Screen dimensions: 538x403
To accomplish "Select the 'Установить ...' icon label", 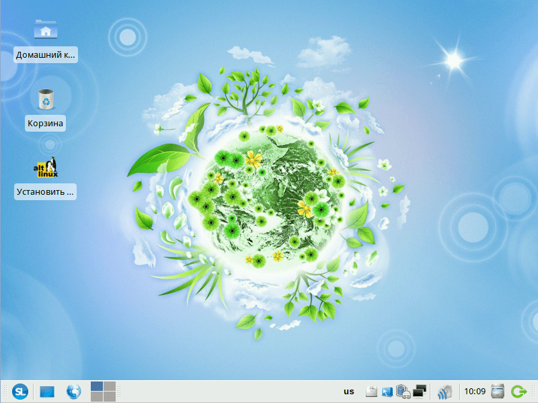I will [46, 191].
